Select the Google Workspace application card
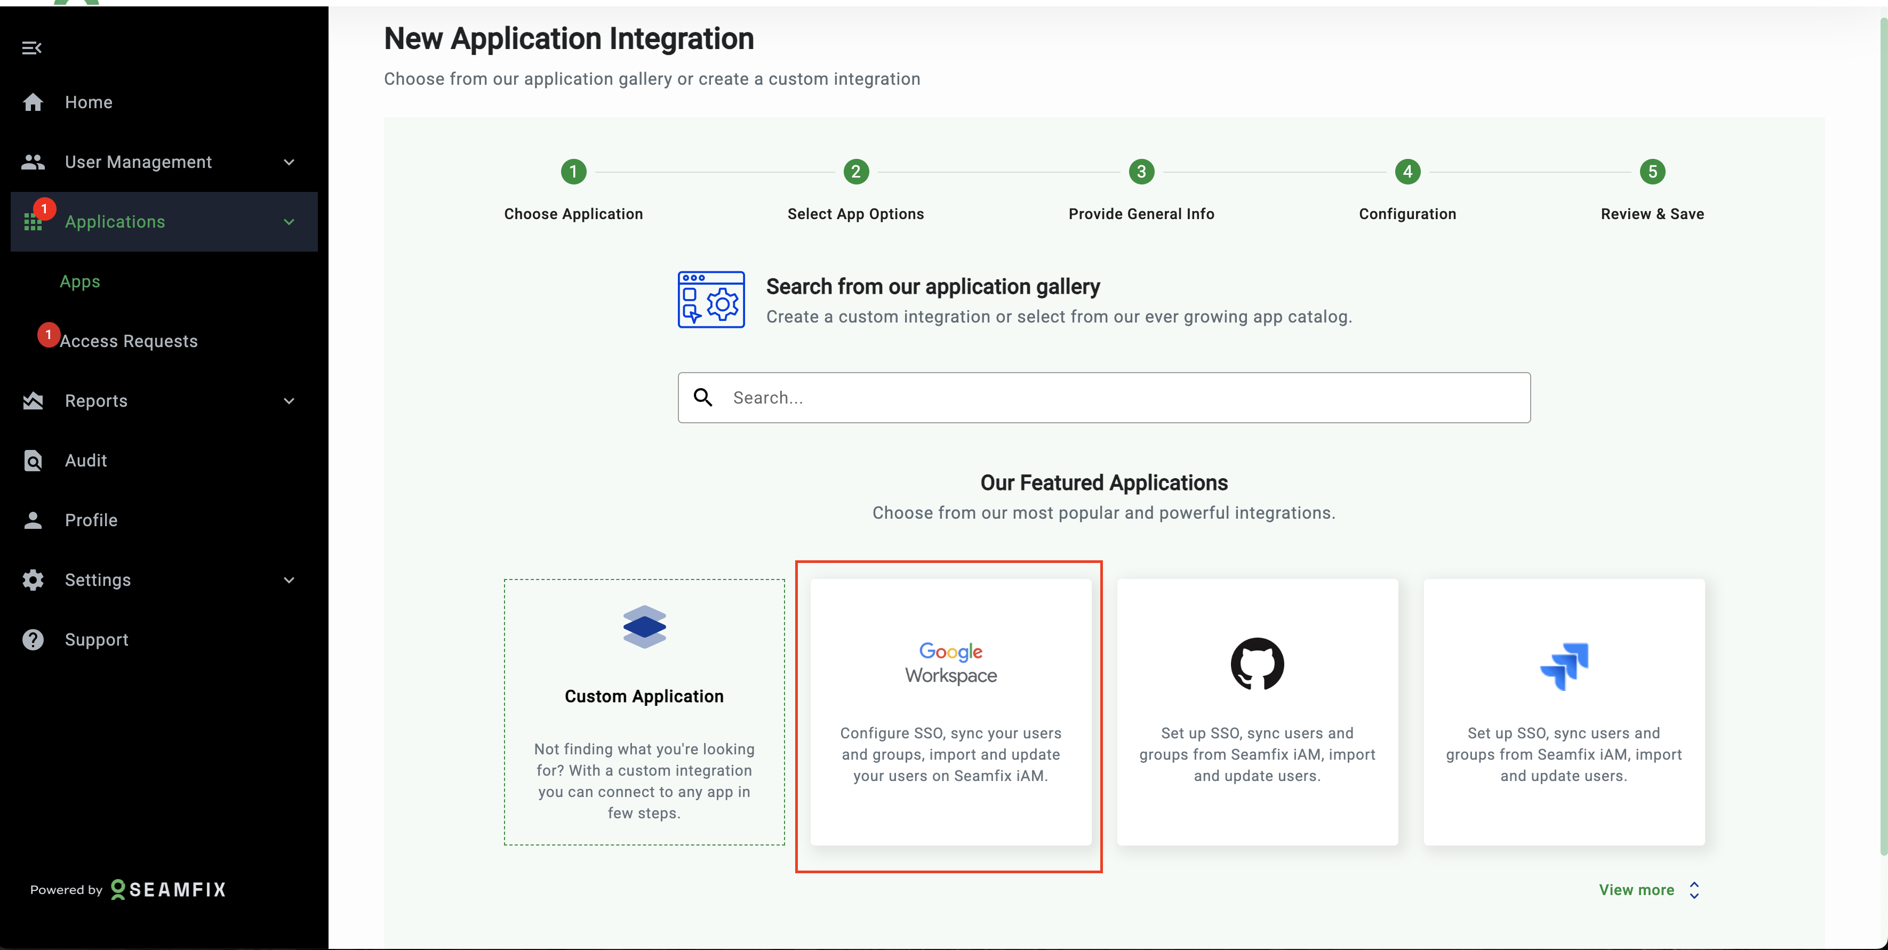 [950, 711]
